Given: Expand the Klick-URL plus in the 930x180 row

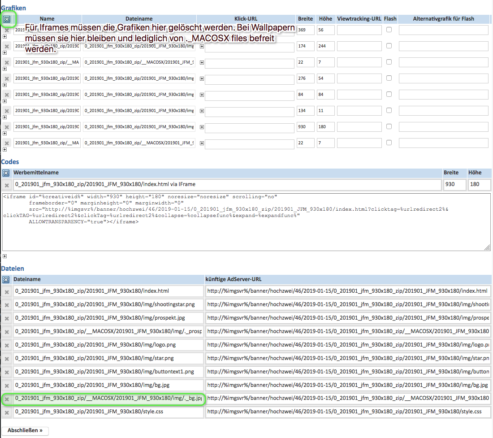Looking at the screenshot, I should (202, 127).
